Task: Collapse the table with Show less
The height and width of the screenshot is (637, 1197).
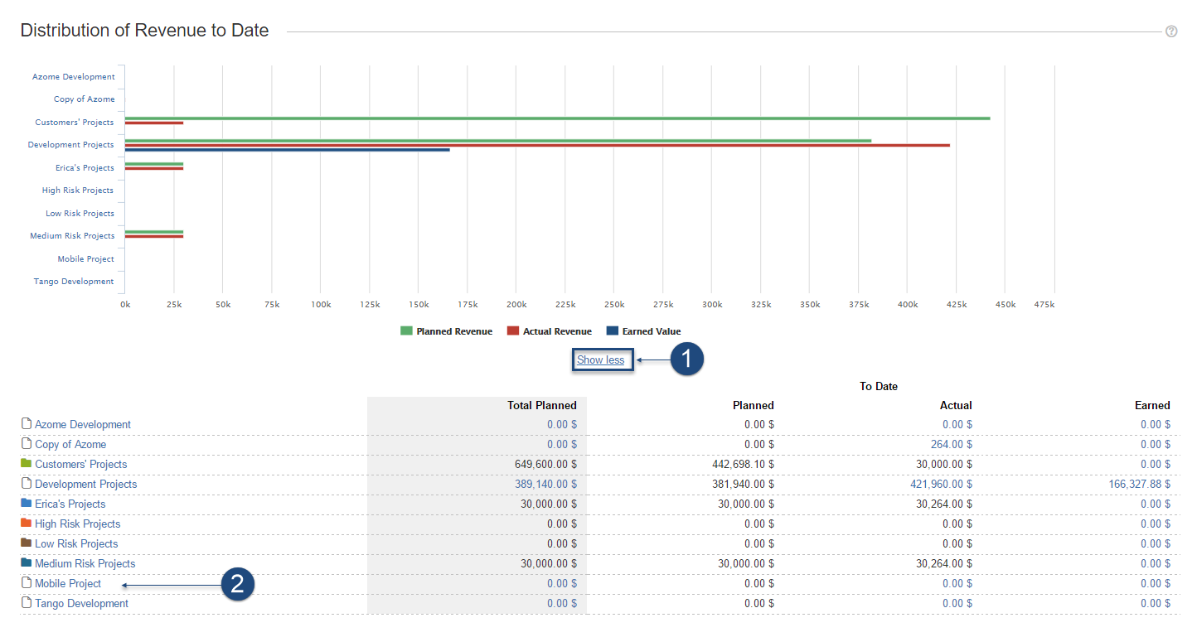Action: (x=600, y=360)
